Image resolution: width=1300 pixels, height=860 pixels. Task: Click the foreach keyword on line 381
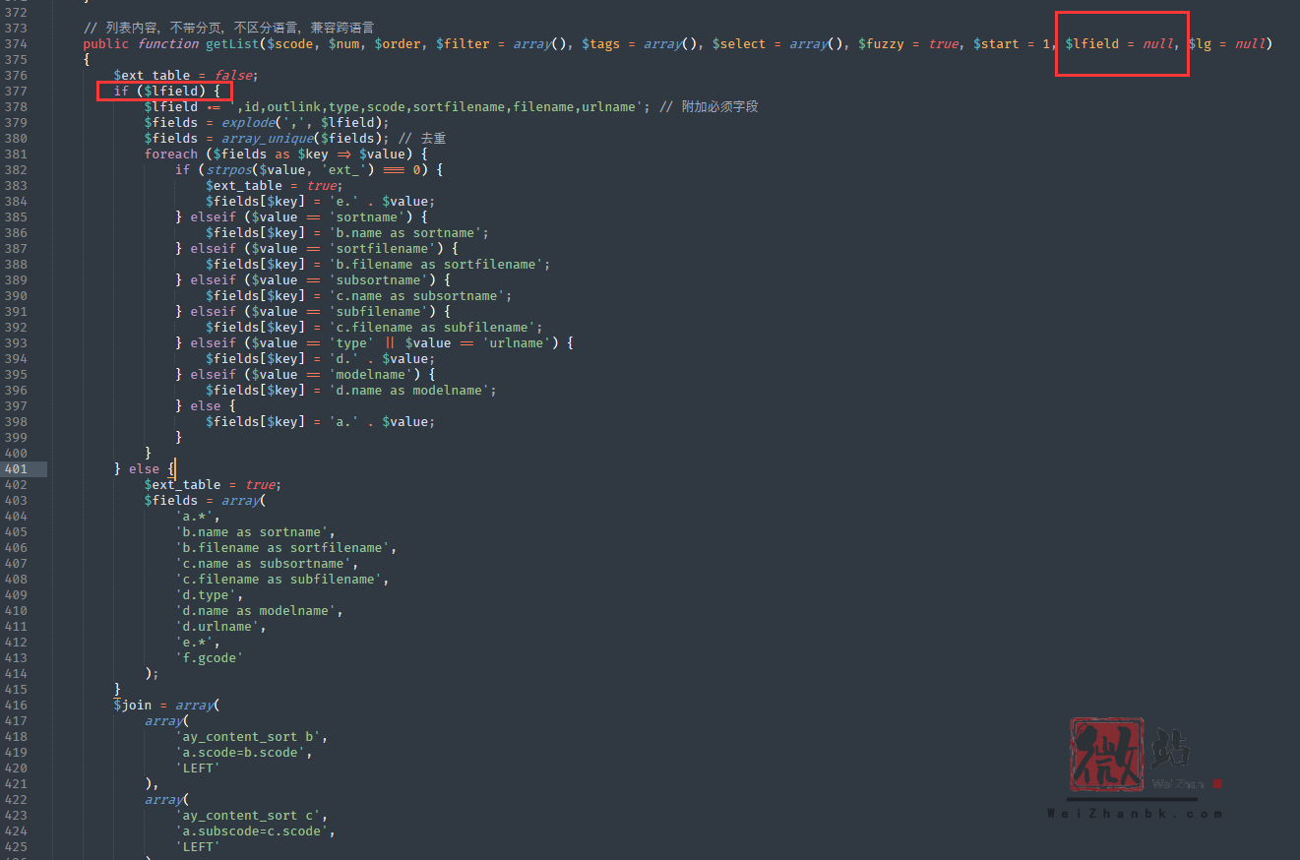coord(171,154)
